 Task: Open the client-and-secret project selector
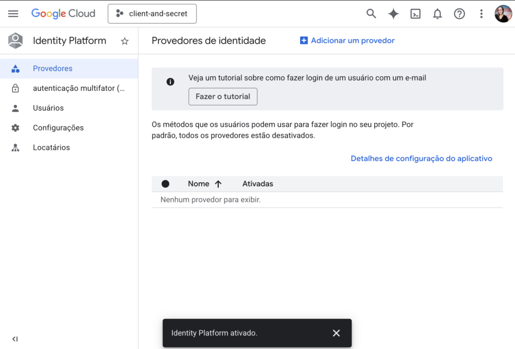152,14
